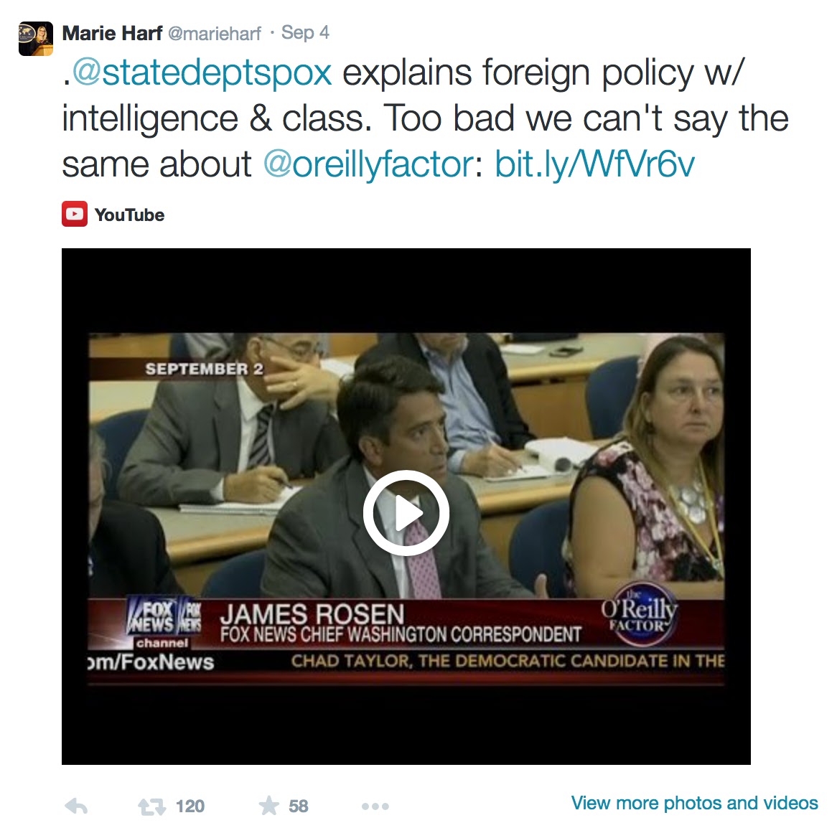Open the more options ellipsis
This screenshot has width=837, height=828.
(x=375, y=806)
